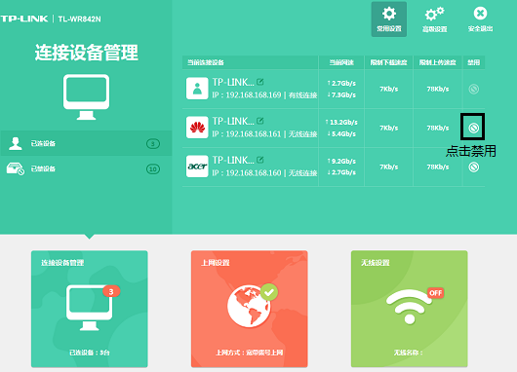517x372 pixels.
Task: Click the user avatar icon for 192.168.168.169
Action: pos(197,89)
